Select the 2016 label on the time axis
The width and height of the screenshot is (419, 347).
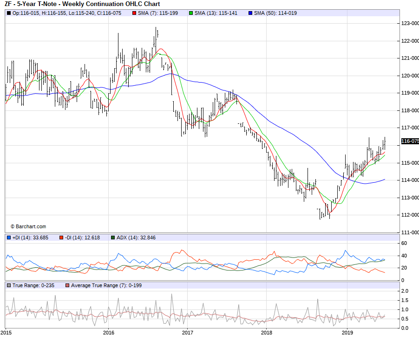point(108,332)
